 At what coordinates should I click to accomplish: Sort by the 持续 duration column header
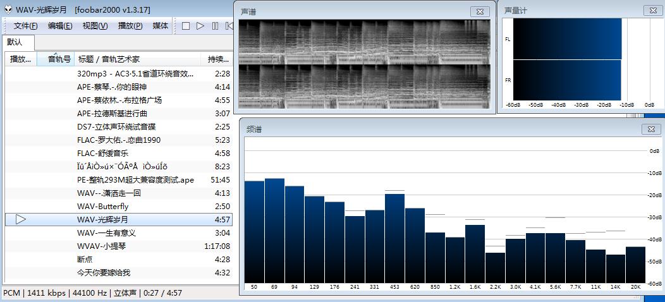pos(218,59)
